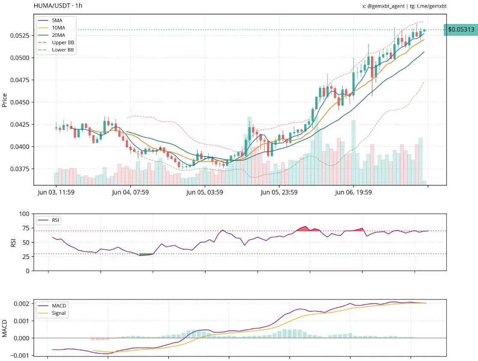Click the Jun 06, 19:59 time label

coord(353,192)
